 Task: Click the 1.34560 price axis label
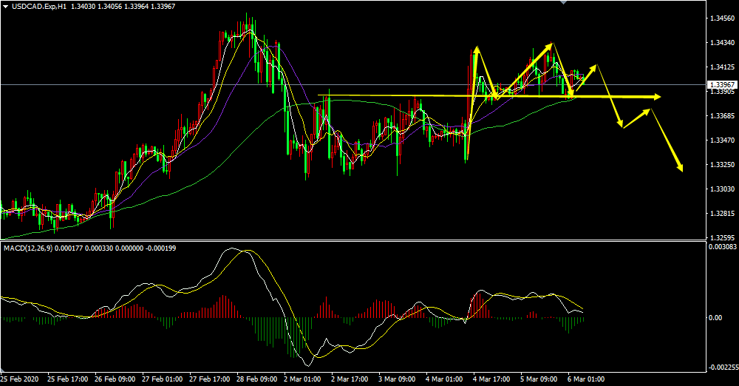pyautogui.click(x=722, y=18)
